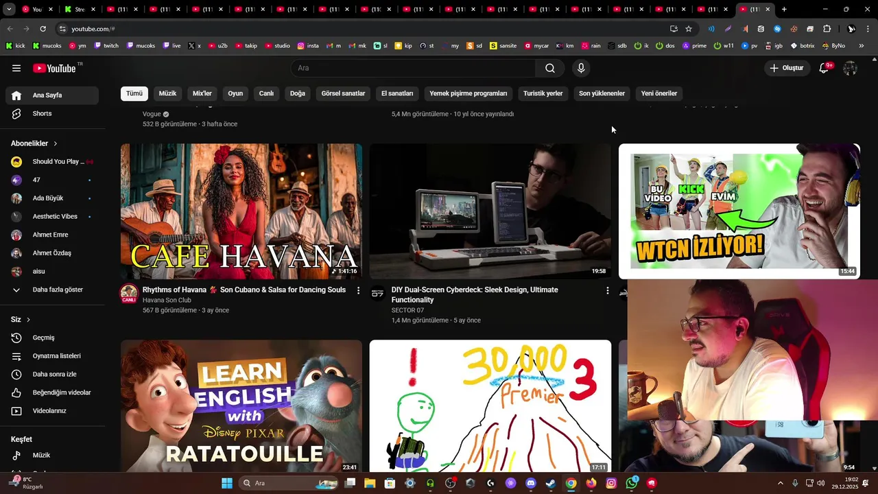Screen dimensions: 878x494
Task: Open the kick bookmark
Action: (16, 46)
